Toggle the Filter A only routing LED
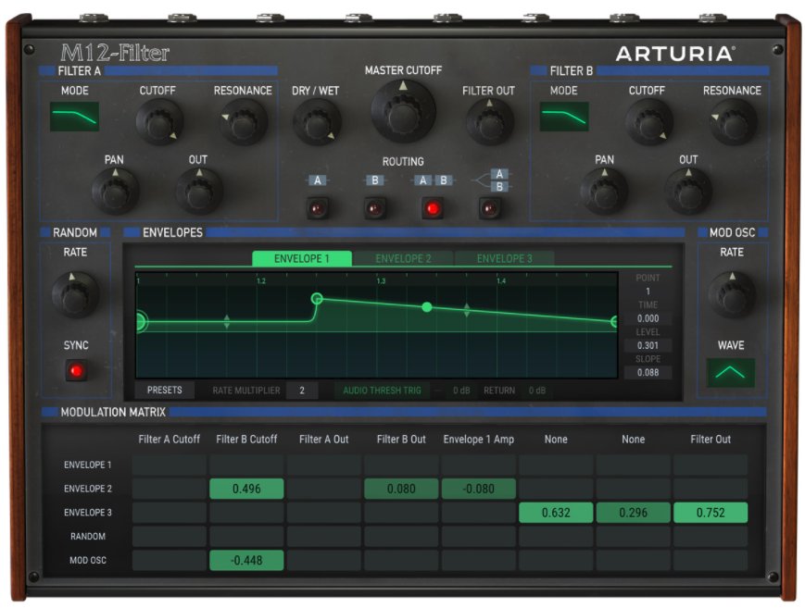Viewport: 805px width, 608px height. 318,207
